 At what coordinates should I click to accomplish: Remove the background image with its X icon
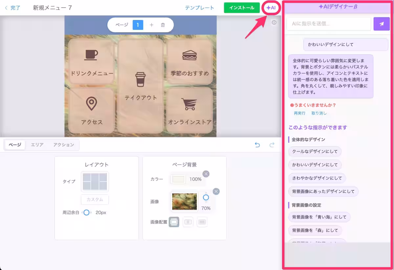click(216, 191)
